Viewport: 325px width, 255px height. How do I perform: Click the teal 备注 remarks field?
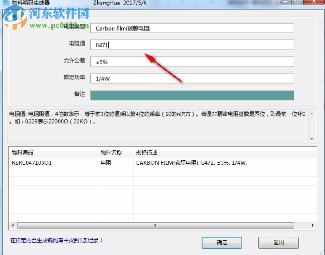192,95
